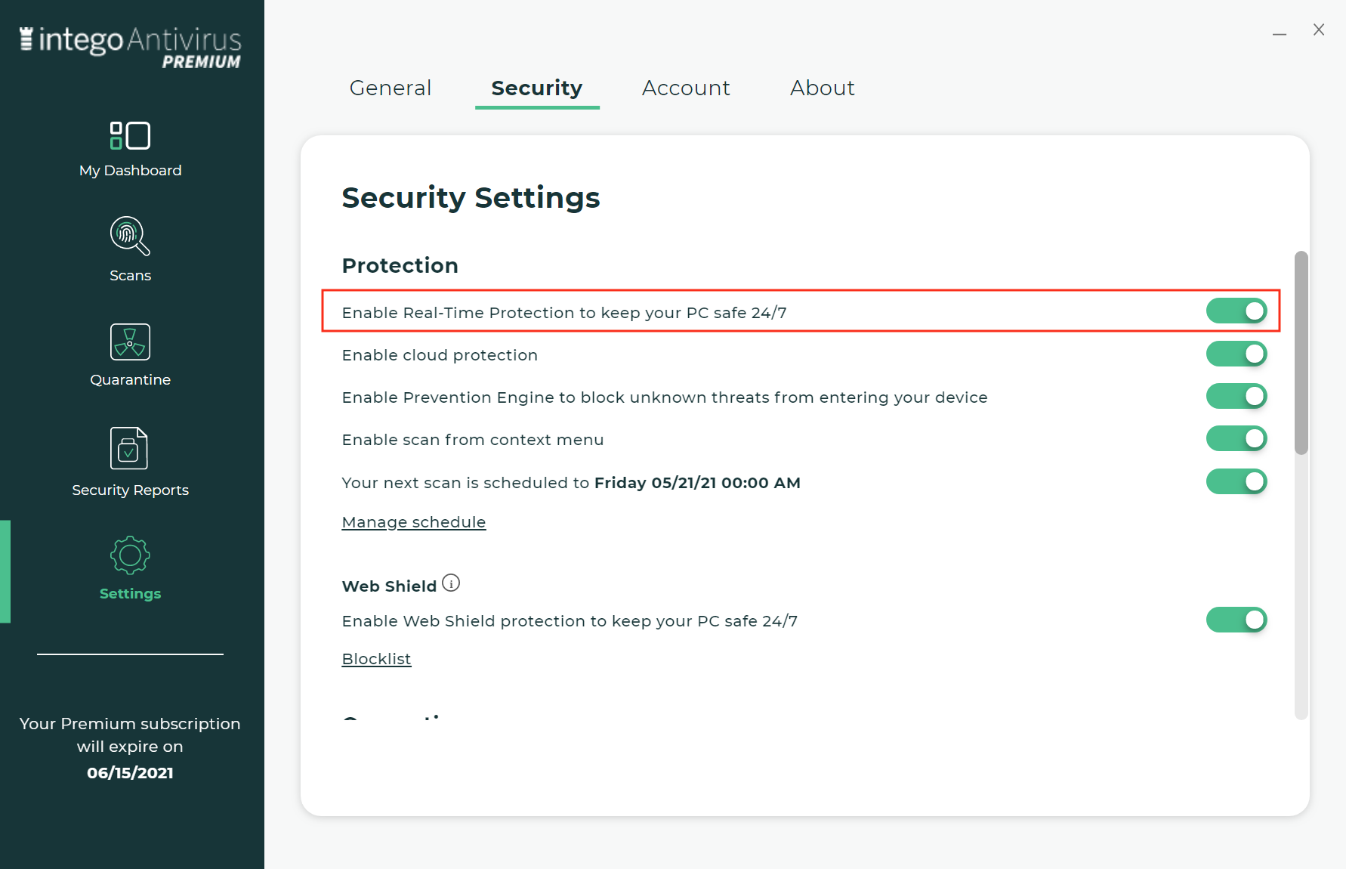1346x869 pixels.
Task: Click the Friday 05/21/21 00:00 AM schedule text
Action: point(697,483)
